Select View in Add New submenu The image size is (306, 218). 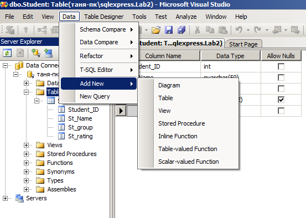click(x=188, y=111)
